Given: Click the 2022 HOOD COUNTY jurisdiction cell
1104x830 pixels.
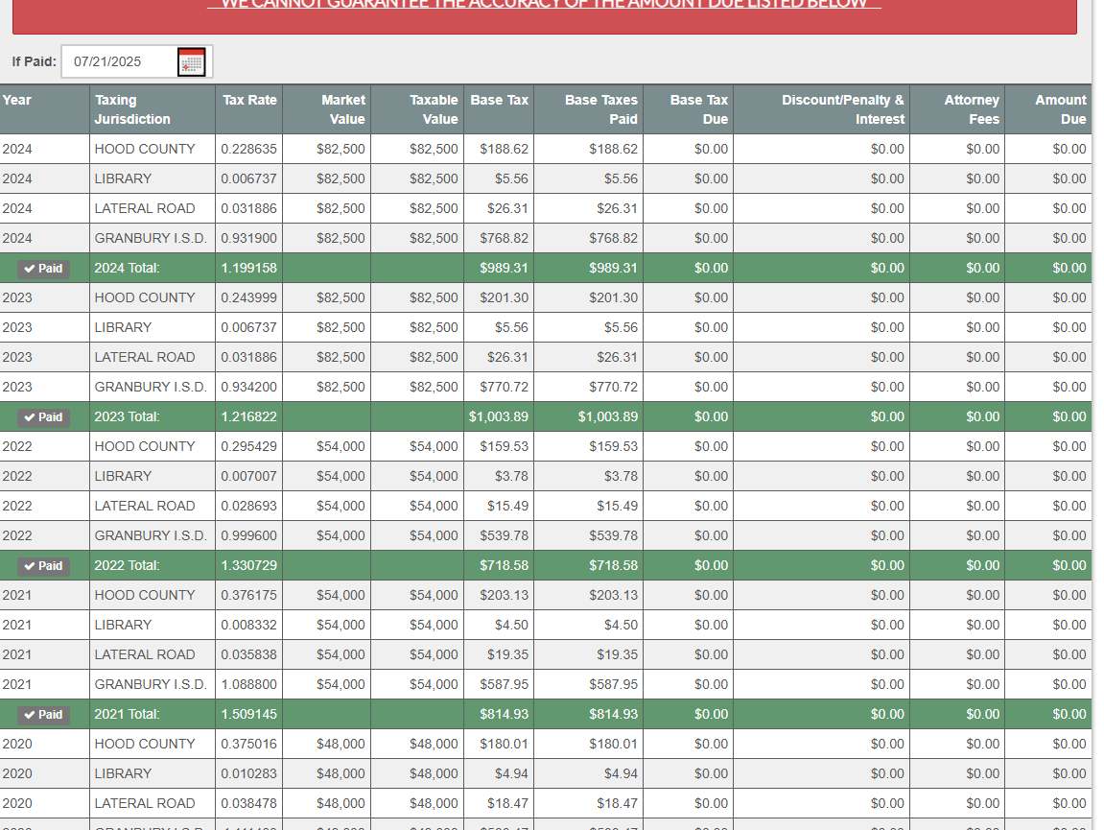Looking at the screenshot, I should pyautogui.click(x=145, y=447).
